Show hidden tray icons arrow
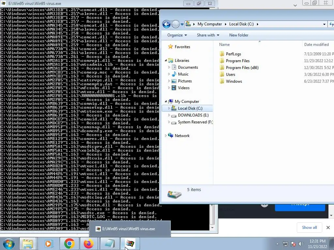Image resolution: width=334 pixels, height=250 pixels. pos(277,244)
